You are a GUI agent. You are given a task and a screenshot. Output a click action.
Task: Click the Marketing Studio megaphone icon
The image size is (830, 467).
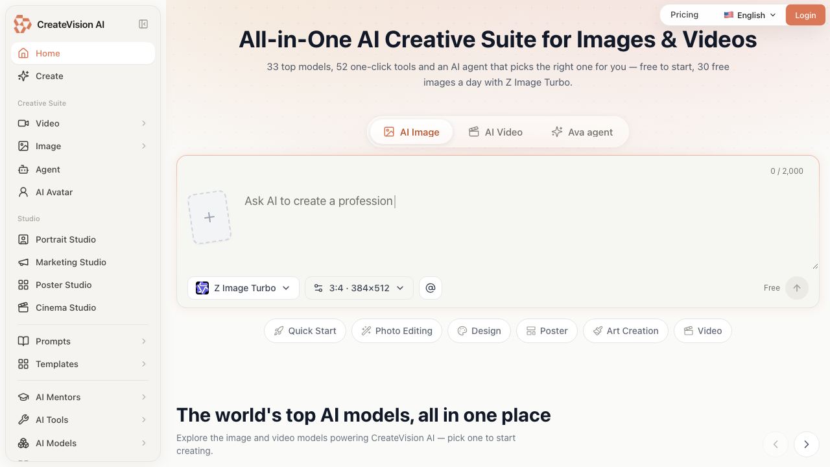tap(23, 262)
